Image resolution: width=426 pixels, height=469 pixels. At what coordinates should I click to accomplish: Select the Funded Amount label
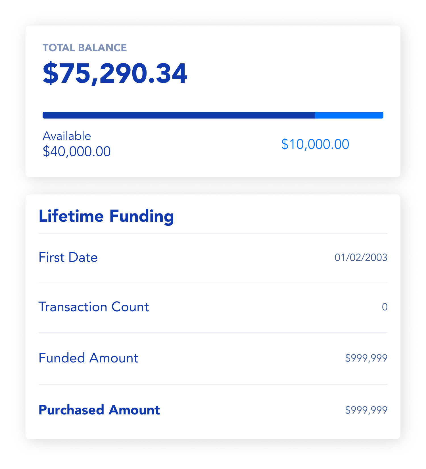[88, 358]
